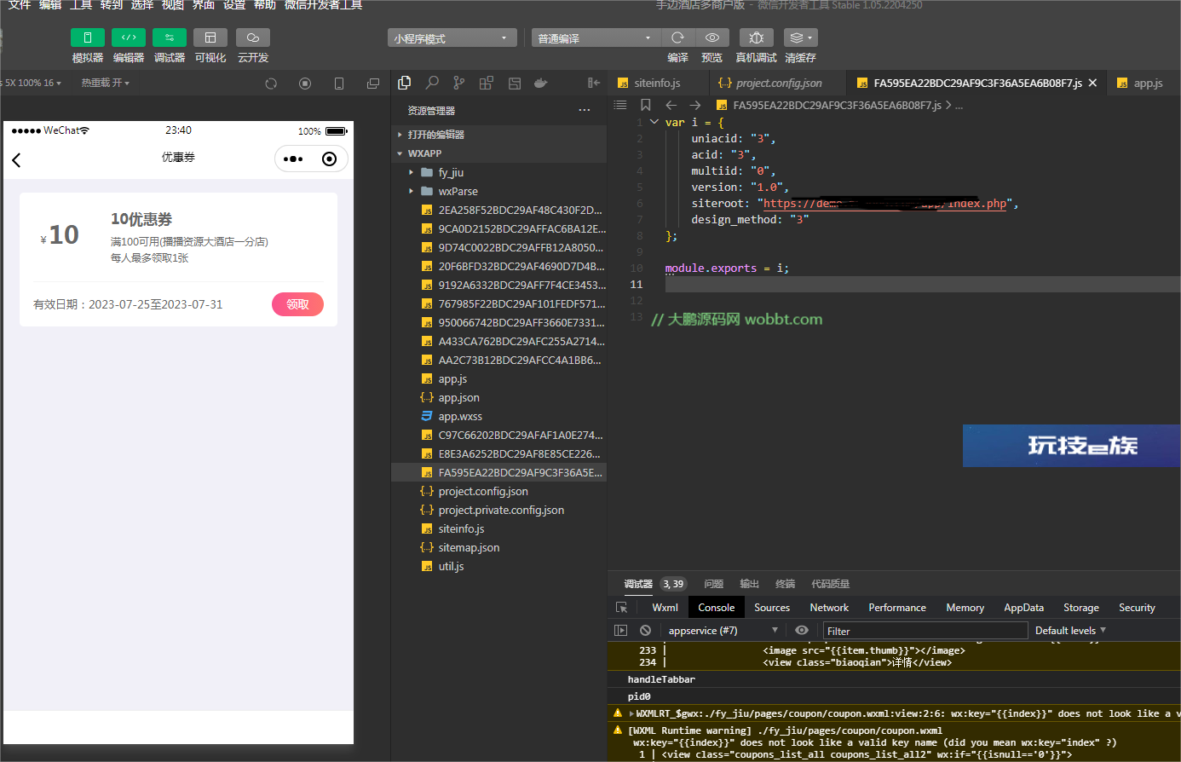The image size is (1181, 762).
Task: Open the compile mode dropdown (普通编译)
Action: tap(596, 38)
